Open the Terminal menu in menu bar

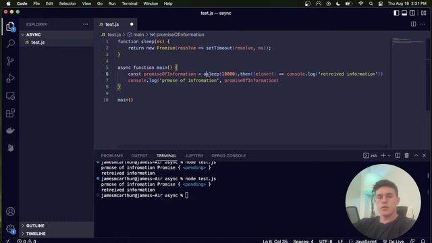point(130,3)
